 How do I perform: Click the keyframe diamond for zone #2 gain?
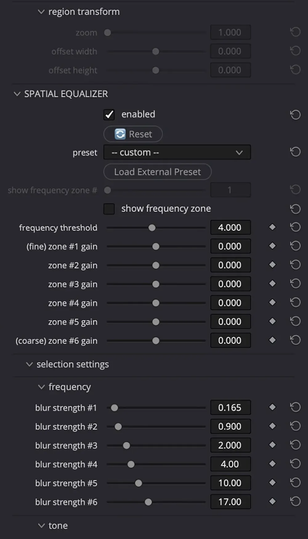272,265
